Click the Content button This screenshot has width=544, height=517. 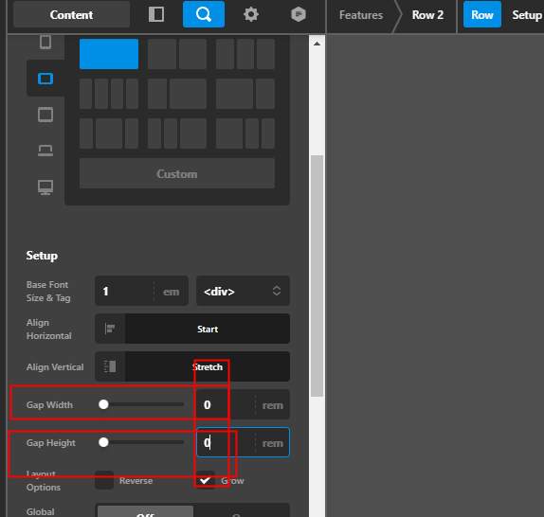(x=71, y=14)
